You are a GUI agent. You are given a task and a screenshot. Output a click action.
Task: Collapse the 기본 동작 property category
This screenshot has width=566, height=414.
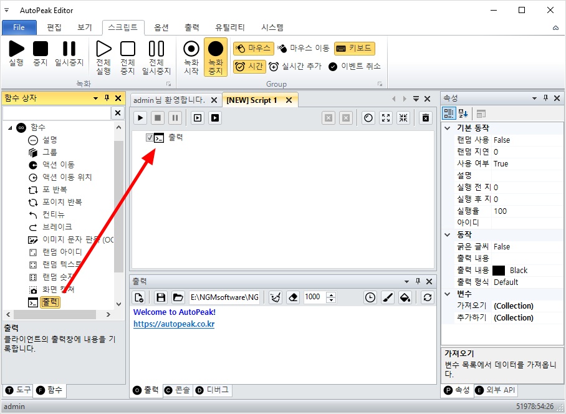click(x=448, y=128)
